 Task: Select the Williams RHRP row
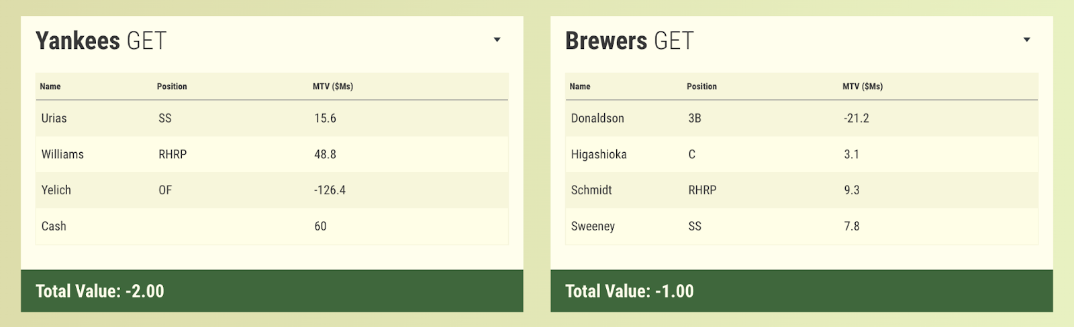click(x=272, y=155)
